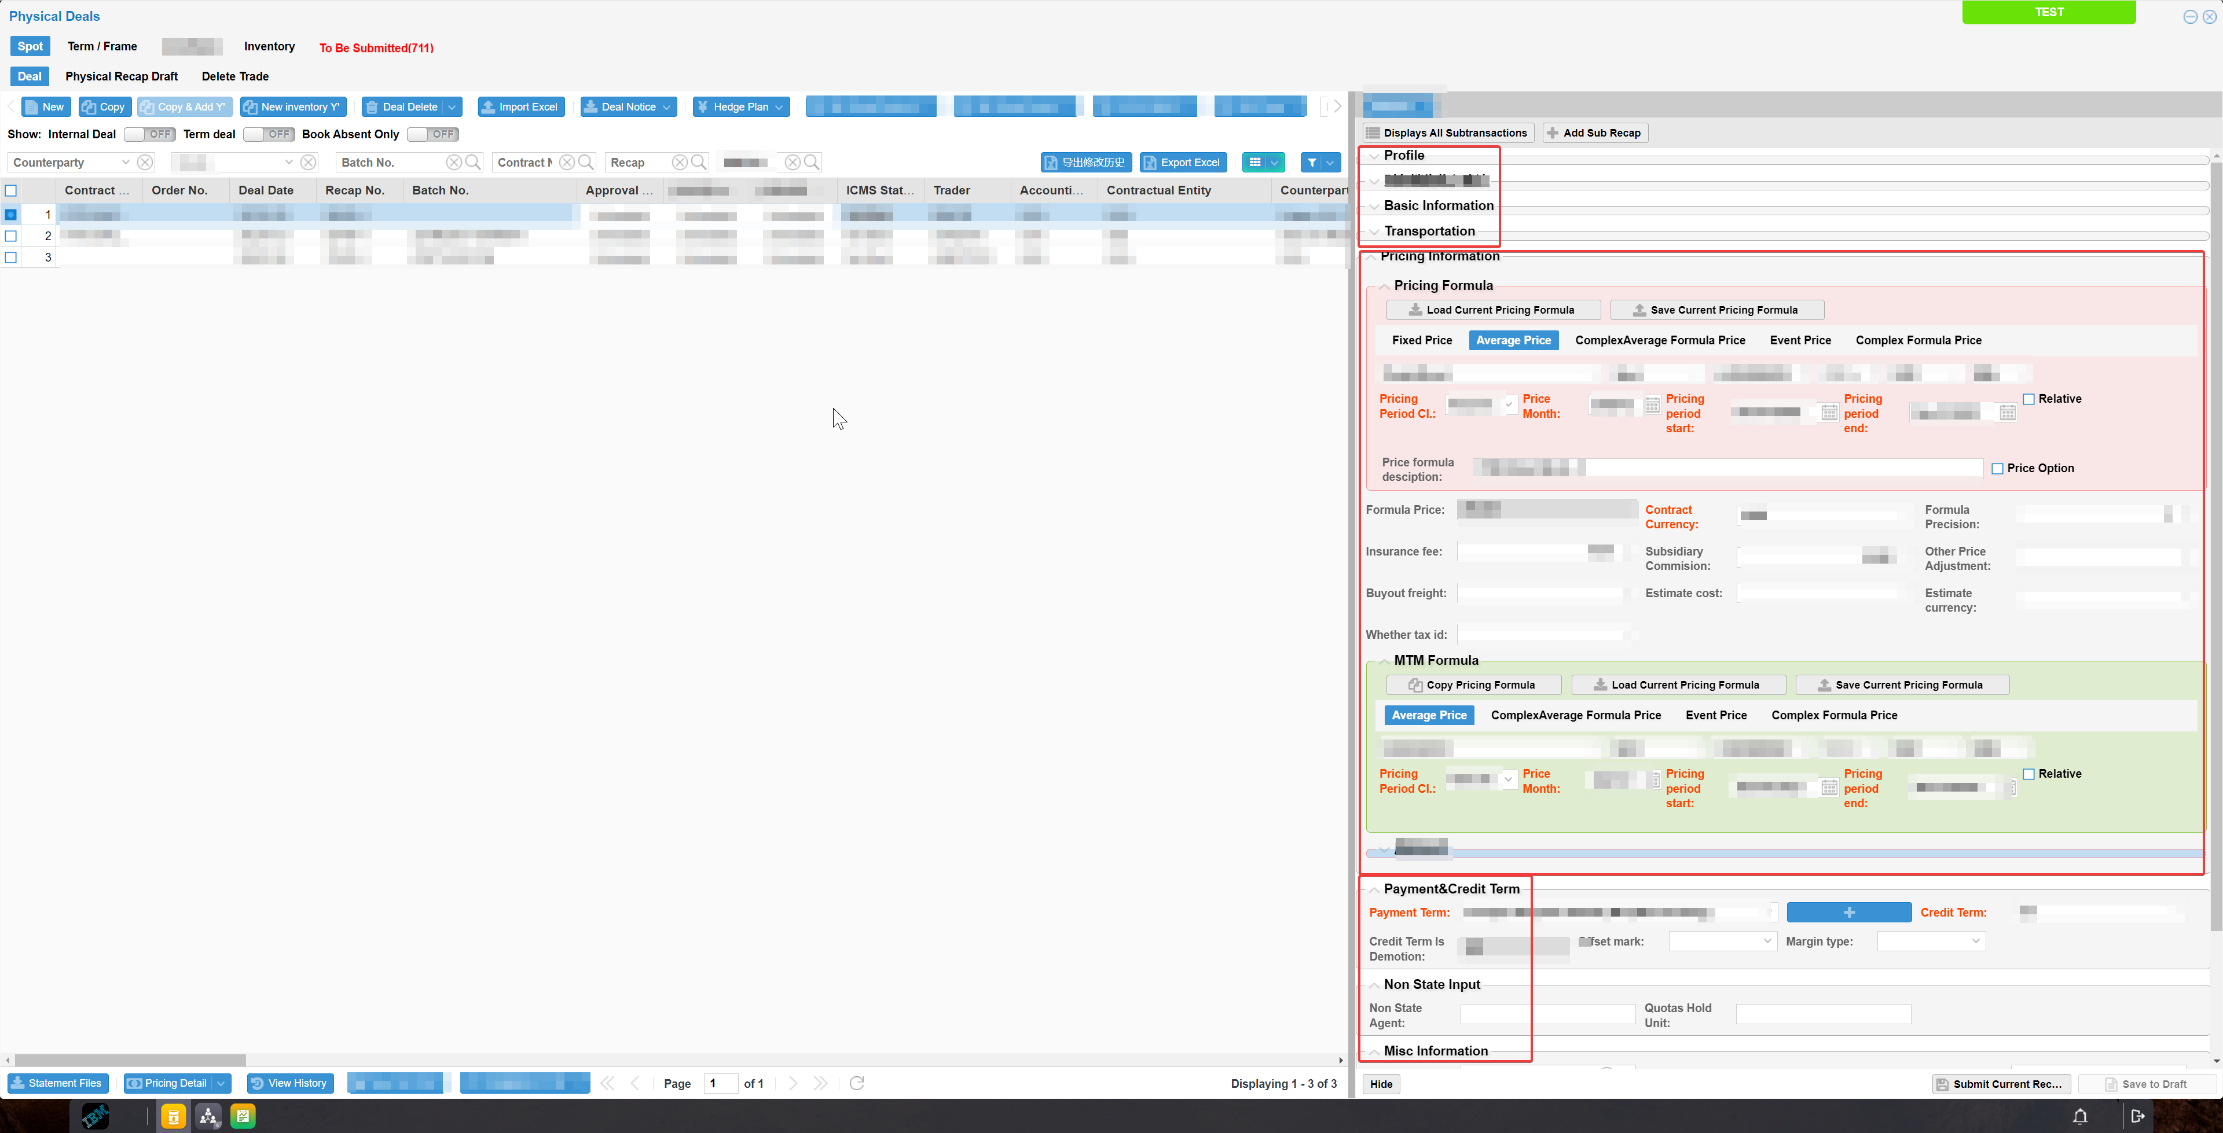2223x1133 pixels.
Task: Enable Relative checkbox in Pricing Formula
Action: click(2029, 399)
